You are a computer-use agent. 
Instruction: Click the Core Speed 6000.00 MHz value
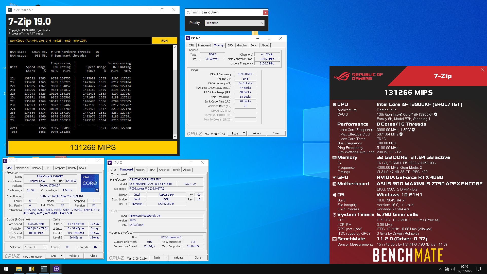click(x=36, y=224)
